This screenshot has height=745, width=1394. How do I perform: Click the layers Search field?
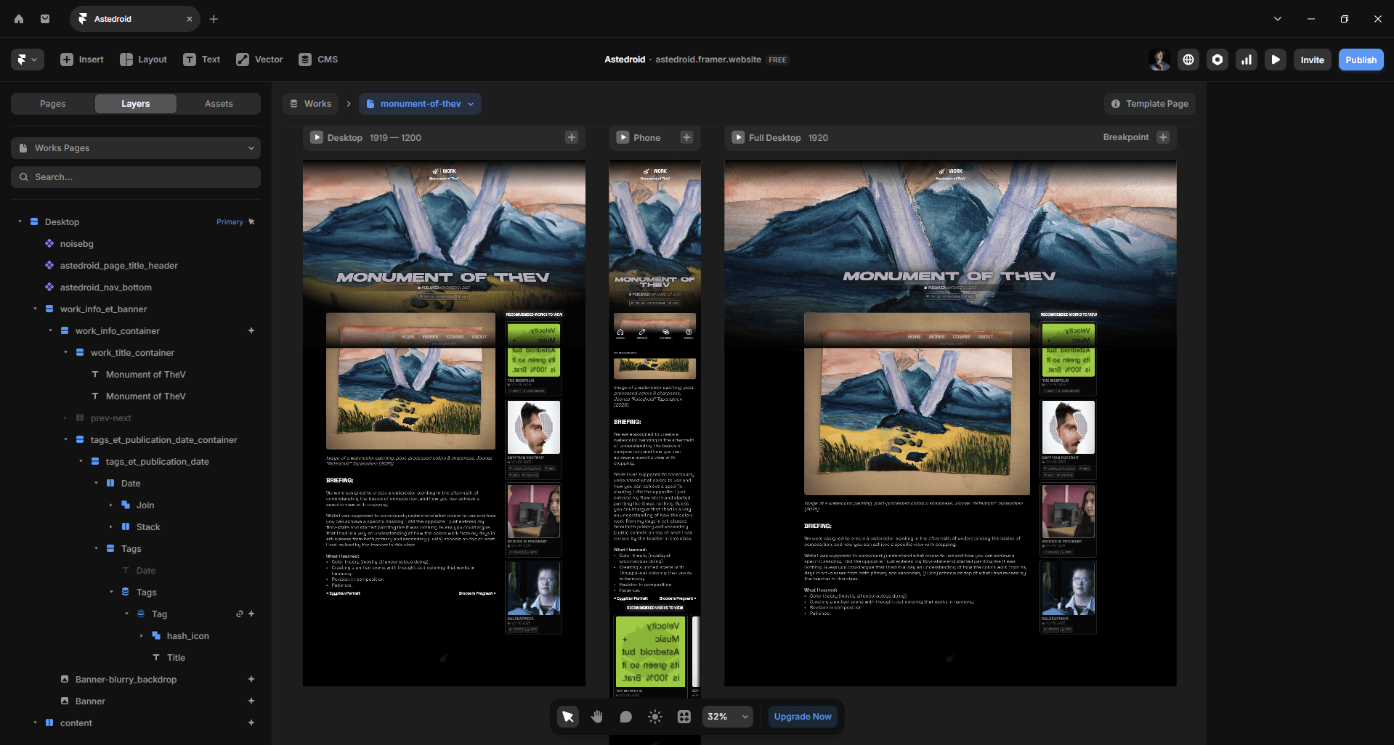tap(136, 177)
